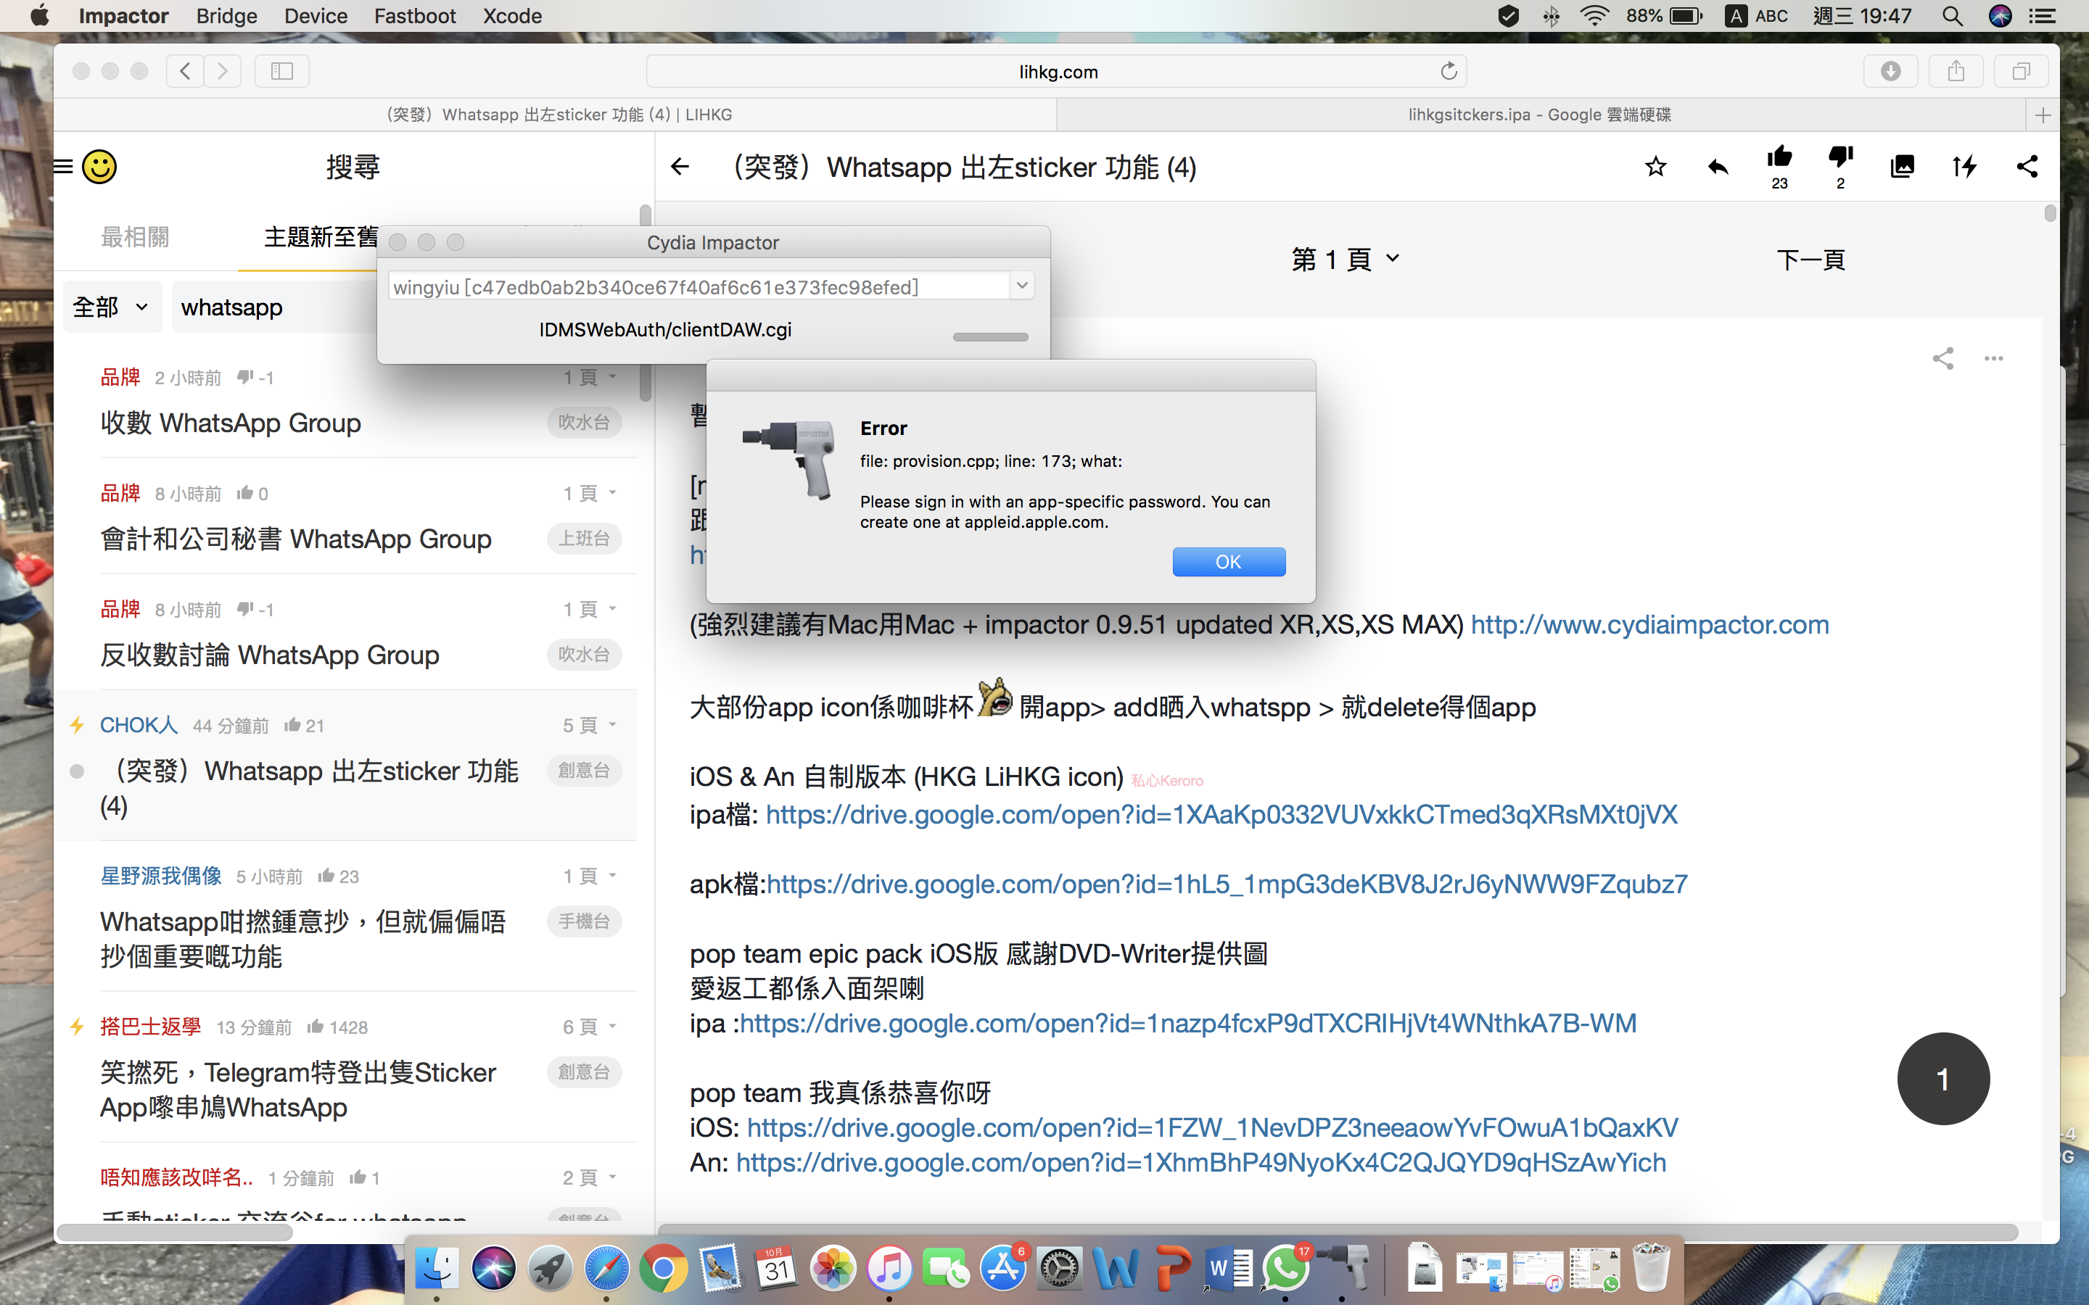The width and height of the screenshot is (2089, 1305).
Task: Expand the 6 頁 dropdown of Telegram thread
Action: (x=590, y=1027)
